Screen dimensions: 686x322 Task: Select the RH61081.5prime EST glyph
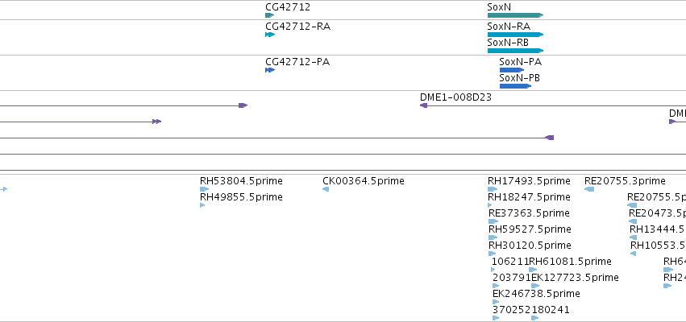tap(533, 270)
